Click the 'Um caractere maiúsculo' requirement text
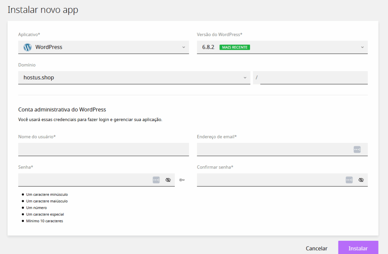The width and height of the screenshot is (388, 254). coord(47,201)
